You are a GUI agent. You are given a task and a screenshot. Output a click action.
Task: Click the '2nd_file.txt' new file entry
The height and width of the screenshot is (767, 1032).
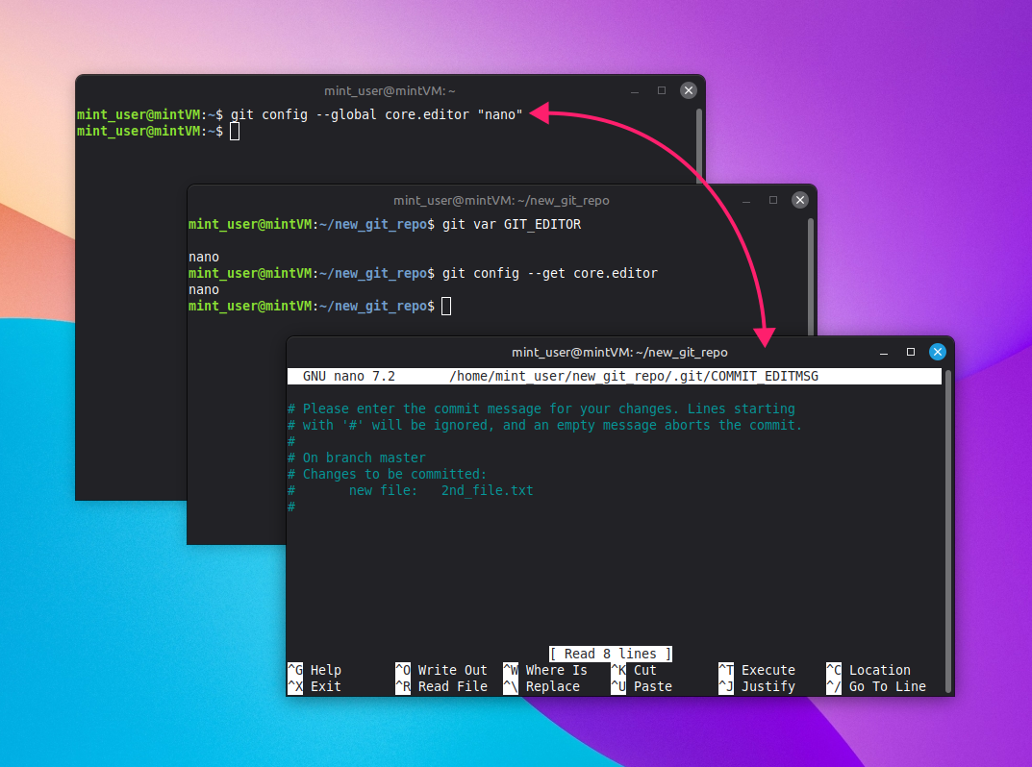[487, 490]
